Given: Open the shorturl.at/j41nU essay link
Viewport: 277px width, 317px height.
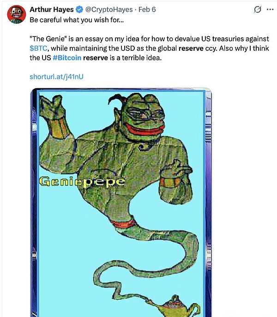Looking at the screenshot, I should point(56,77).
